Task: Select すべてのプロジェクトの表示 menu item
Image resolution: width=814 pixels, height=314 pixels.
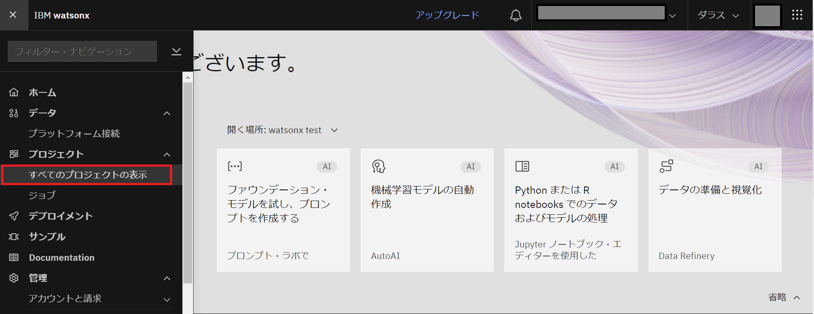Action: 88,175
